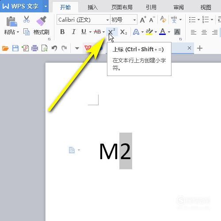Click the Copy icon
The image size is (221, 221).
[27, 32]
